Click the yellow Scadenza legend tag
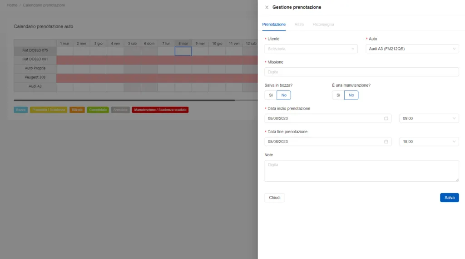 point(49,110)
